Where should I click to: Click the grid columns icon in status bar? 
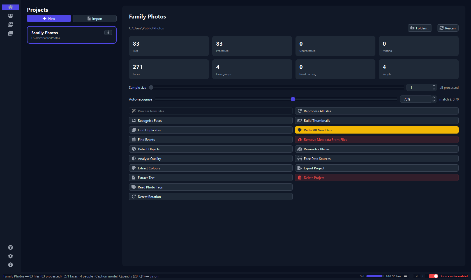click(406, 276)
